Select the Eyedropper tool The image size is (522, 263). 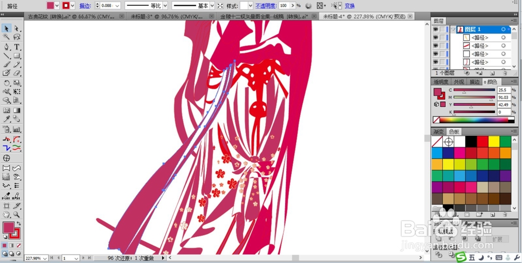coord(6,119)
